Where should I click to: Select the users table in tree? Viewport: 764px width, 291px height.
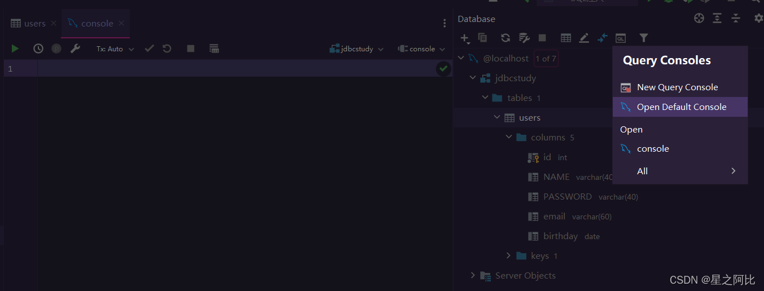tap(529, 117)
